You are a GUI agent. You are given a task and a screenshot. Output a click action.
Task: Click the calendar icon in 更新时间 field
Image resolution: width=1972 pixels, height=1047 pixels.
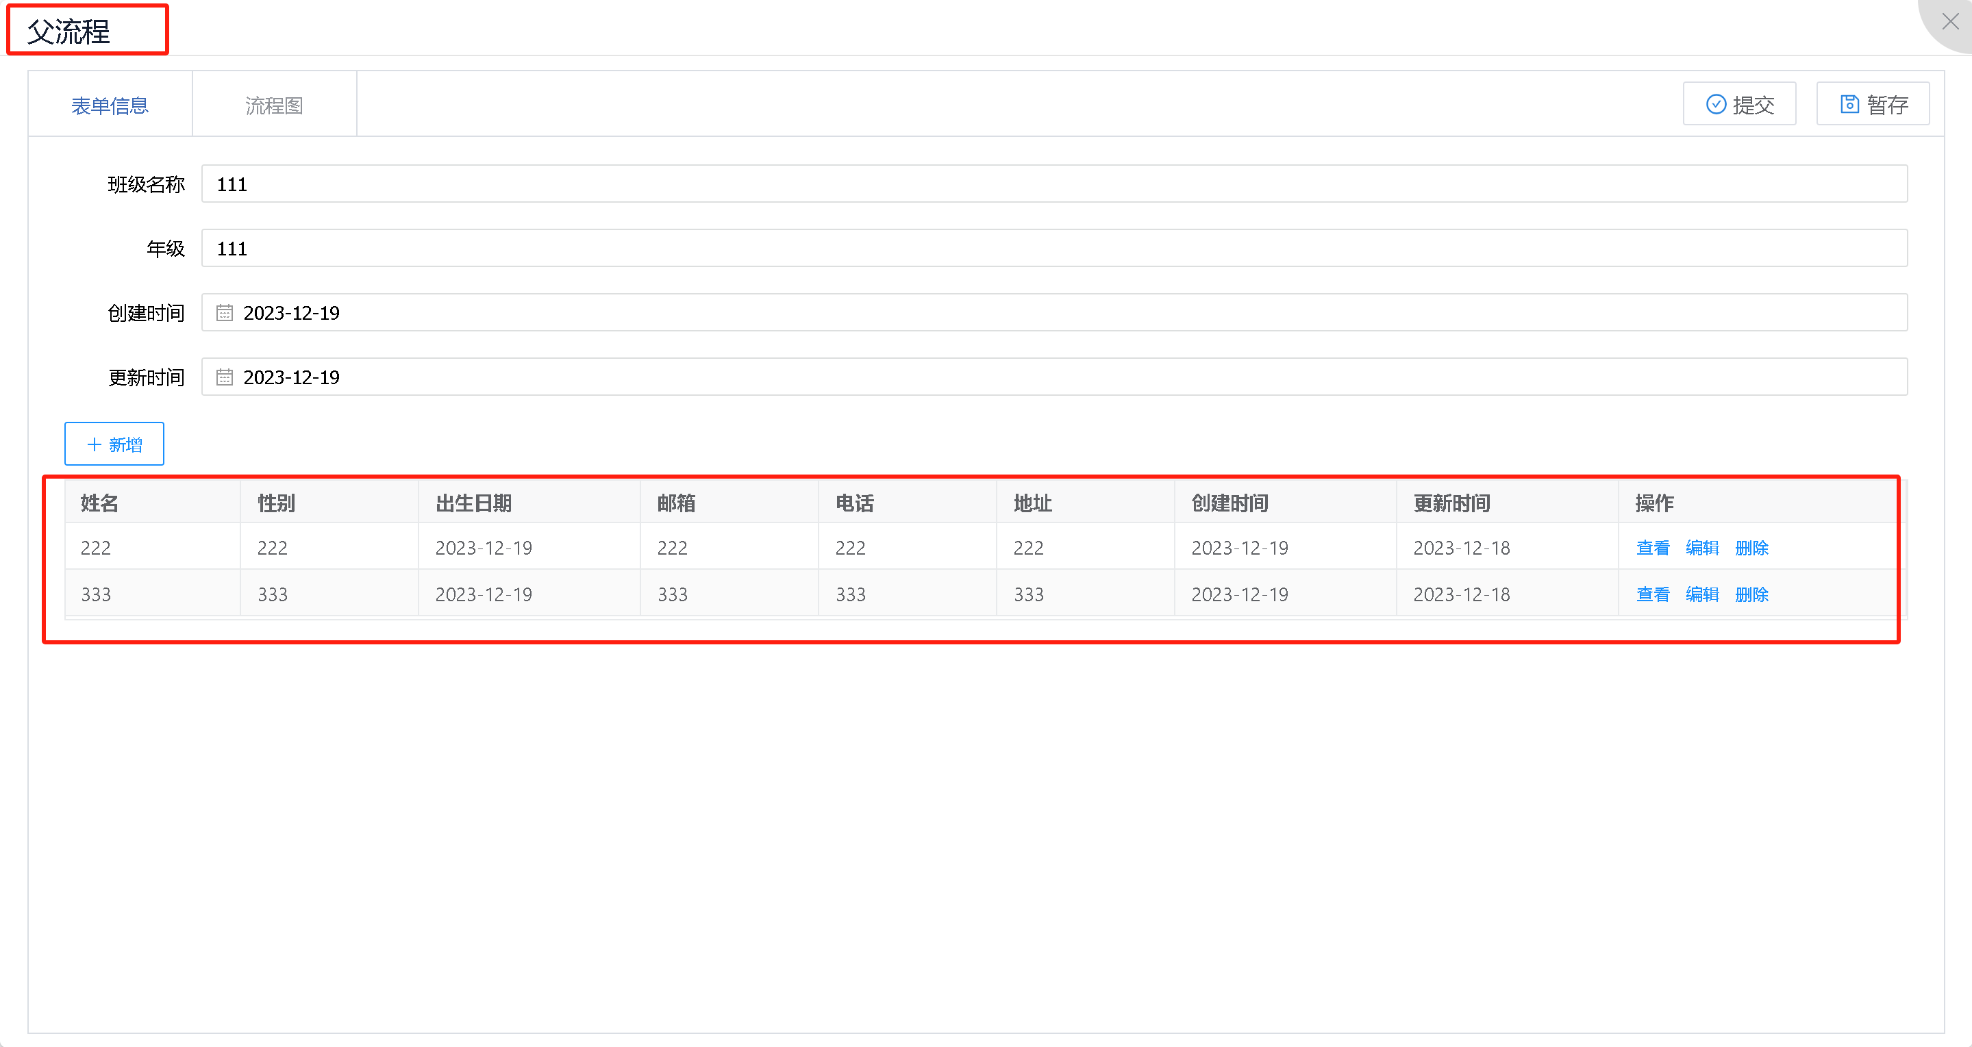click(224, 377)
